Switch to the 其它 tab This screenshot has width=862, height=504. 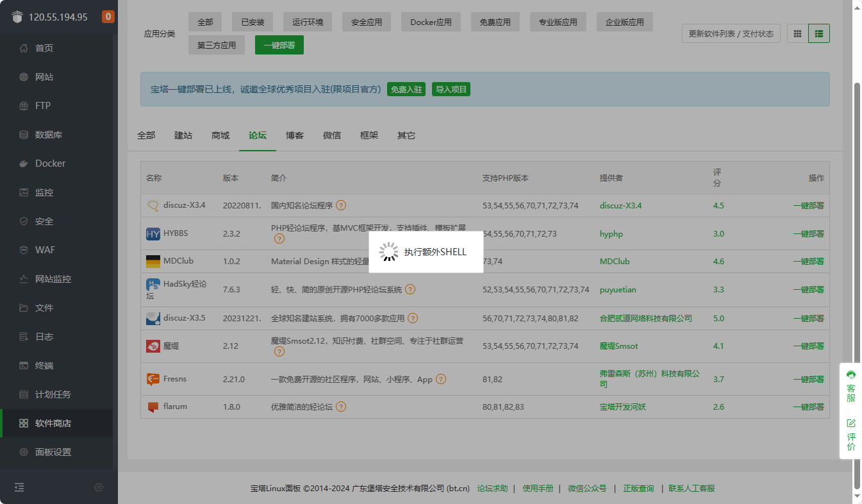406,135
